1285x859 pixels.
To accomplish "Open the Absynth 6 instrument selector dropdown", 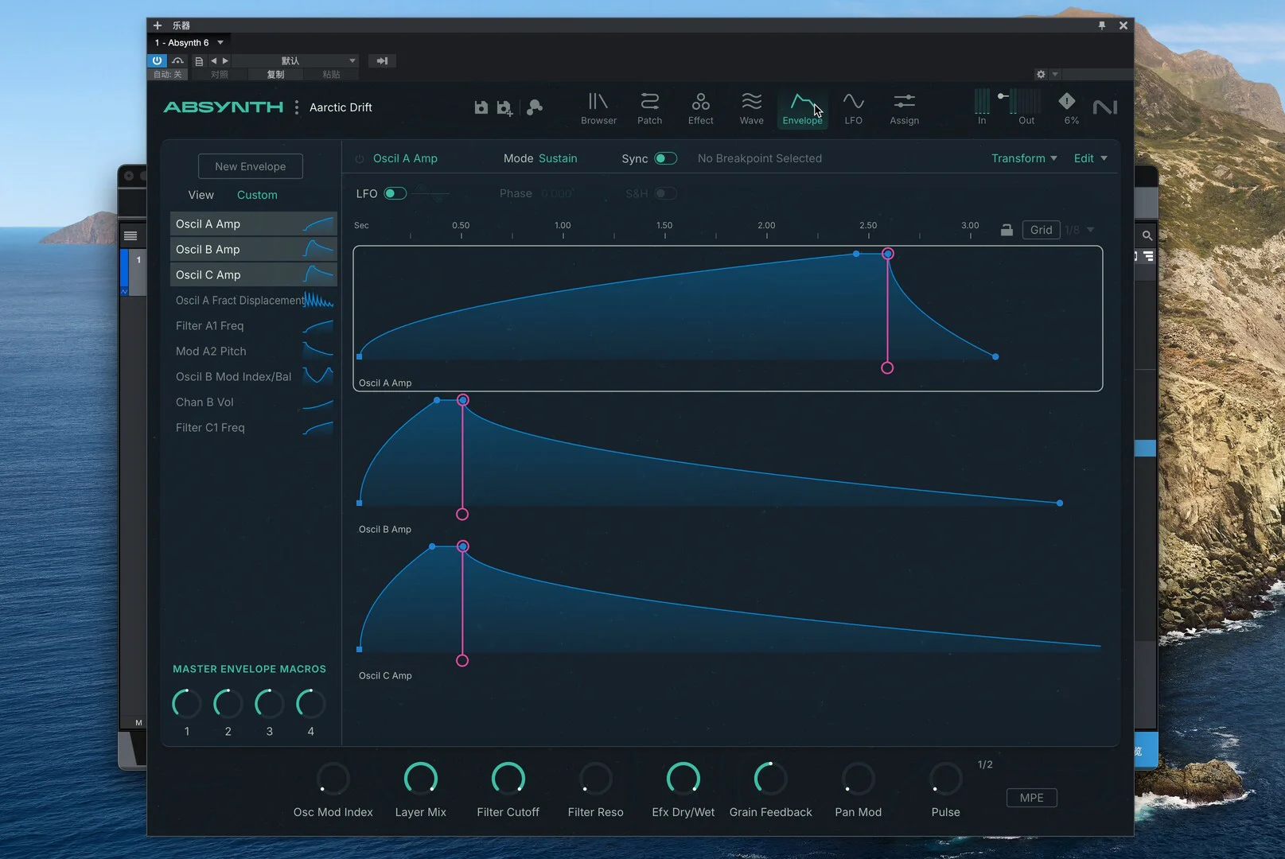I will coord(220,43).
